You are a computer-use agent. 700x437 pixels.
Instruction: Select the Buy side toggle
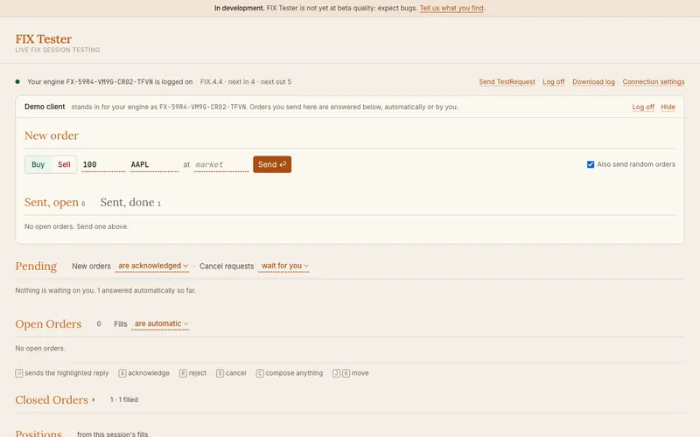click(38, 164)
